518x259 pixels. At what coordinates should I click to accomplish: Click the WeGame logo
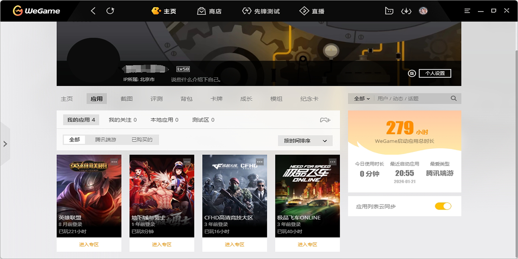click(x=37, y=11)
